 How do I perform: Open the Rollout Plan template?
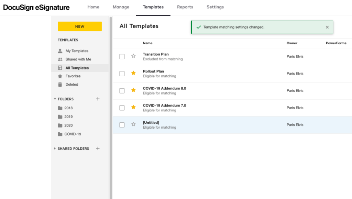(x=153, y=71)
